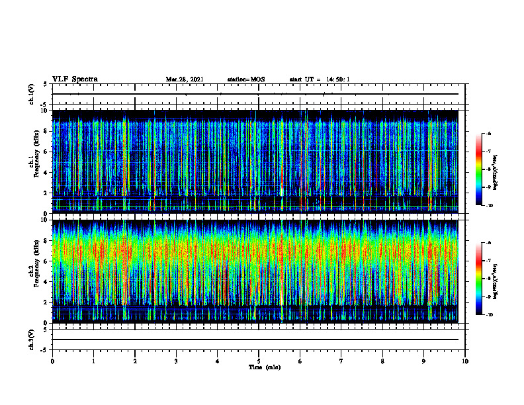Click the ch.1 spectrogram colorbar
The image size is (524, 405).
point(478,169)
